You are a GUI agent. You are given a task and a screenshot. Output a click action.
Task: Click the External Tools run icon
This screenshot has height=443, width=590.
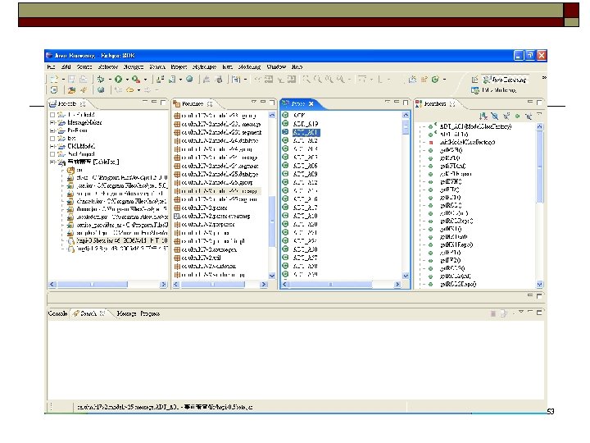pyautogui.click(x=136, y=79)
